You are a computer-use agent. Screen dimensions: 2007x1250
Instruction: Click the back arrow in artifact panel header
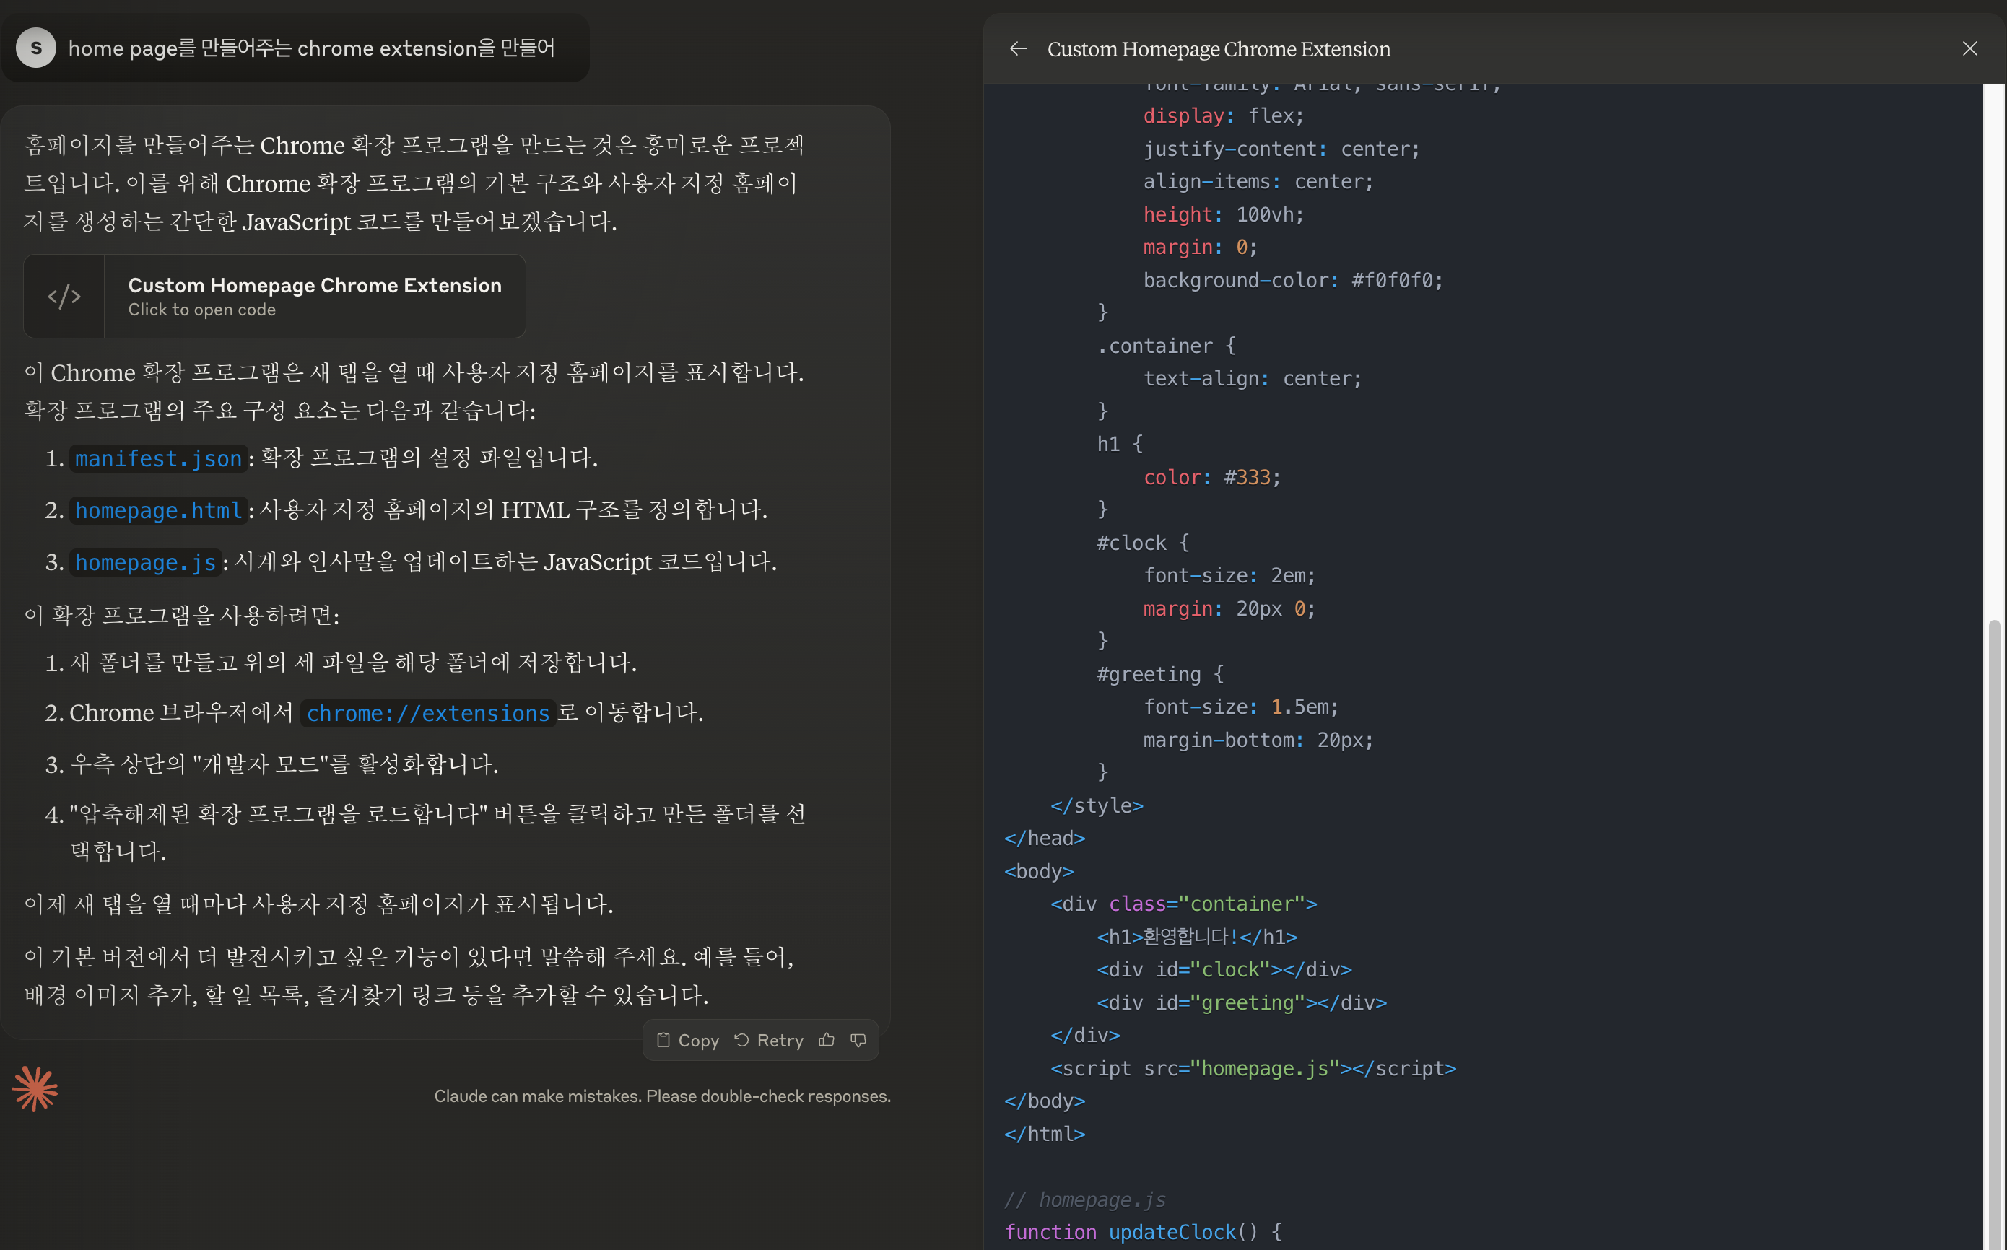1018,49
